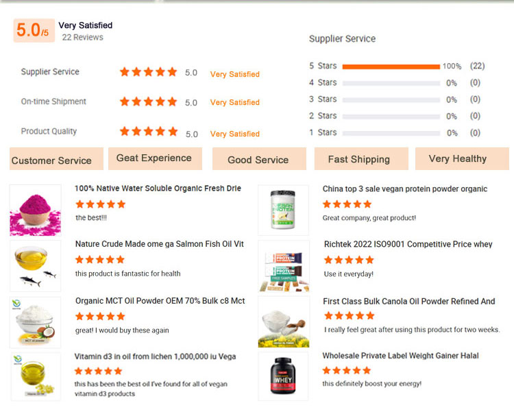Image resolution: width=514 pixels, height=412 pixels.
Task: Open the salmon fish oil product image
Action: click(35, 265)
